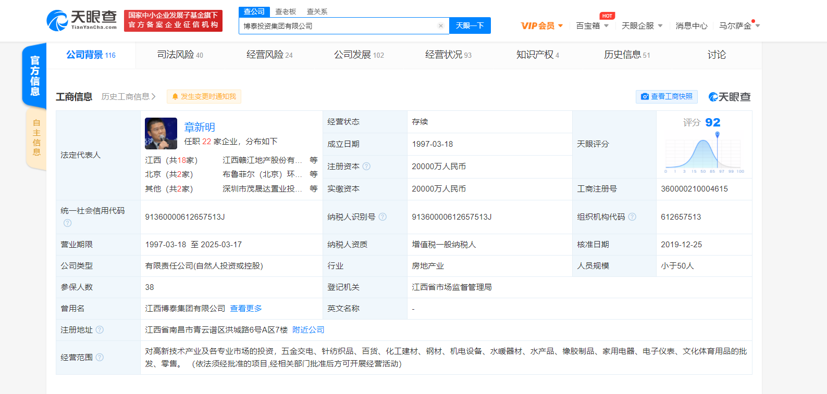
Task: Click the help icon next to 注册资本
Action: [x=366, y=167]
